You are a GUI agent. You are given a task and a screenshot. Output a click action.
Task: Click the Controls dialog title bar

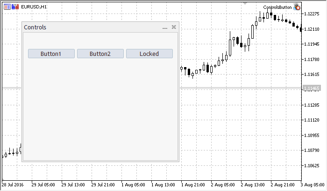pos(93,27)
